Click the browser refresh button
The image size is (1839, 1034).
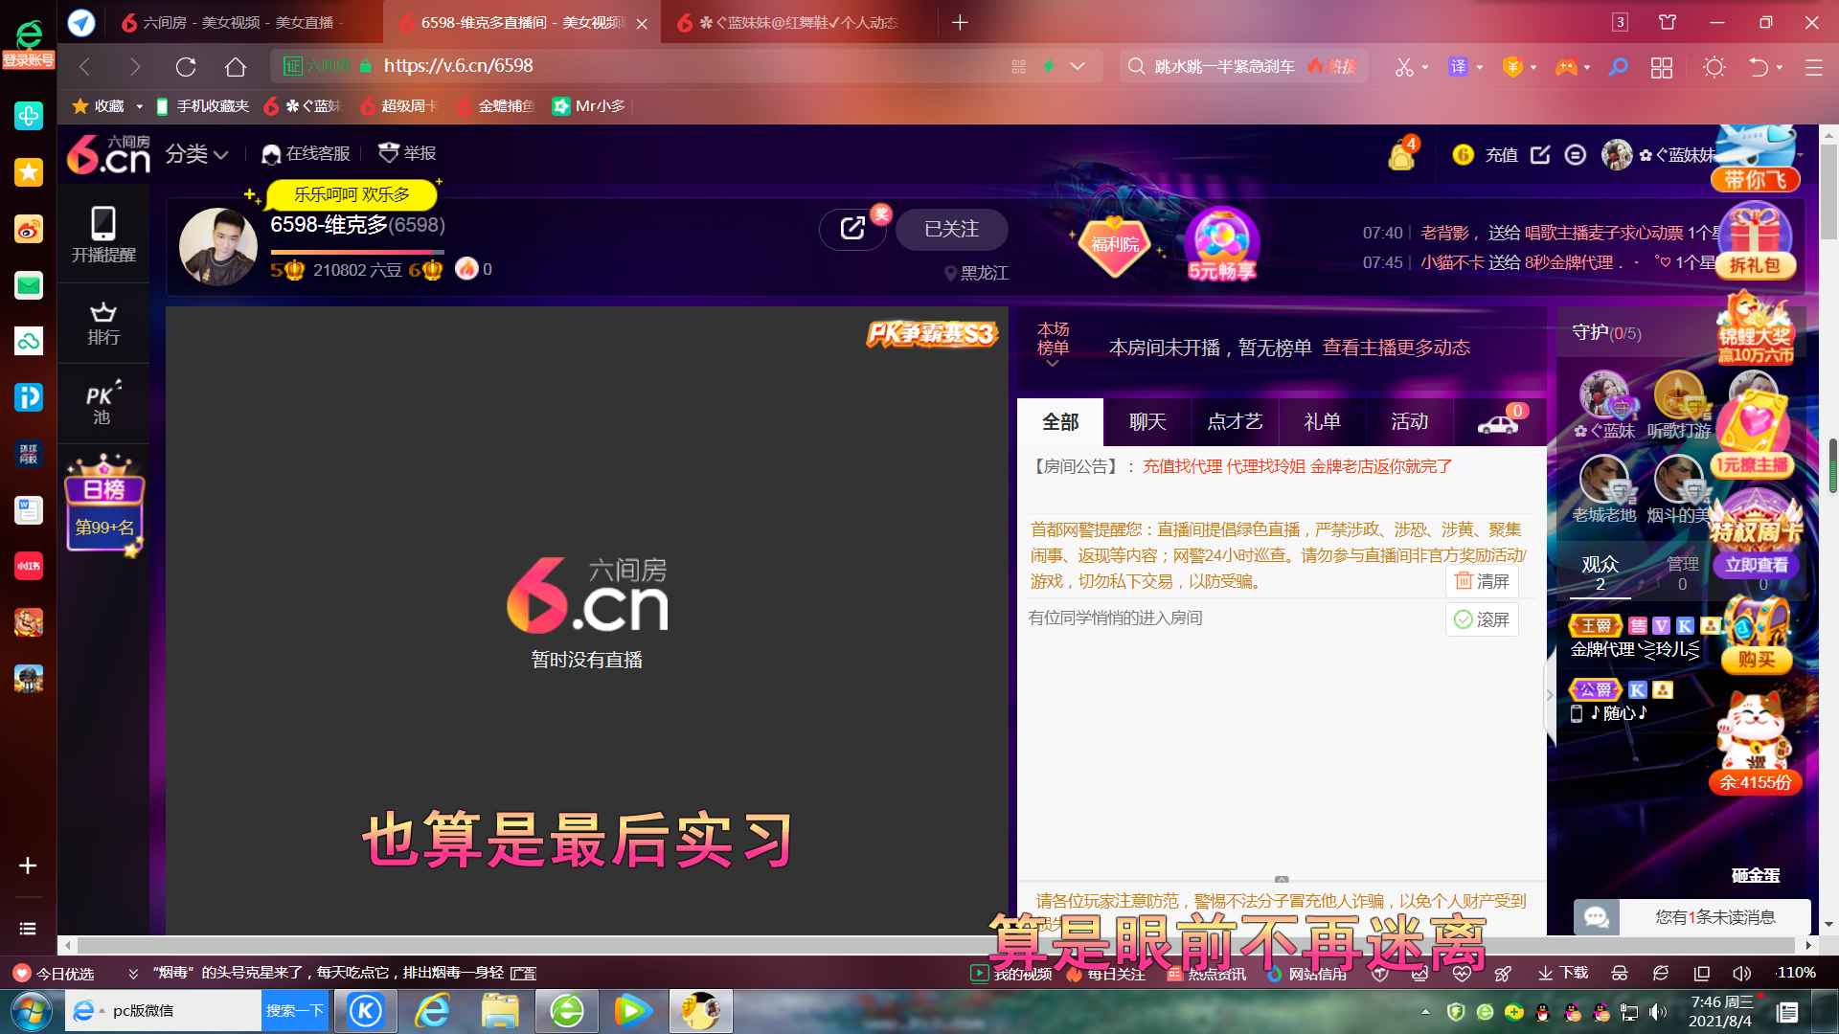pyautogui.click(x=186, y=66)
